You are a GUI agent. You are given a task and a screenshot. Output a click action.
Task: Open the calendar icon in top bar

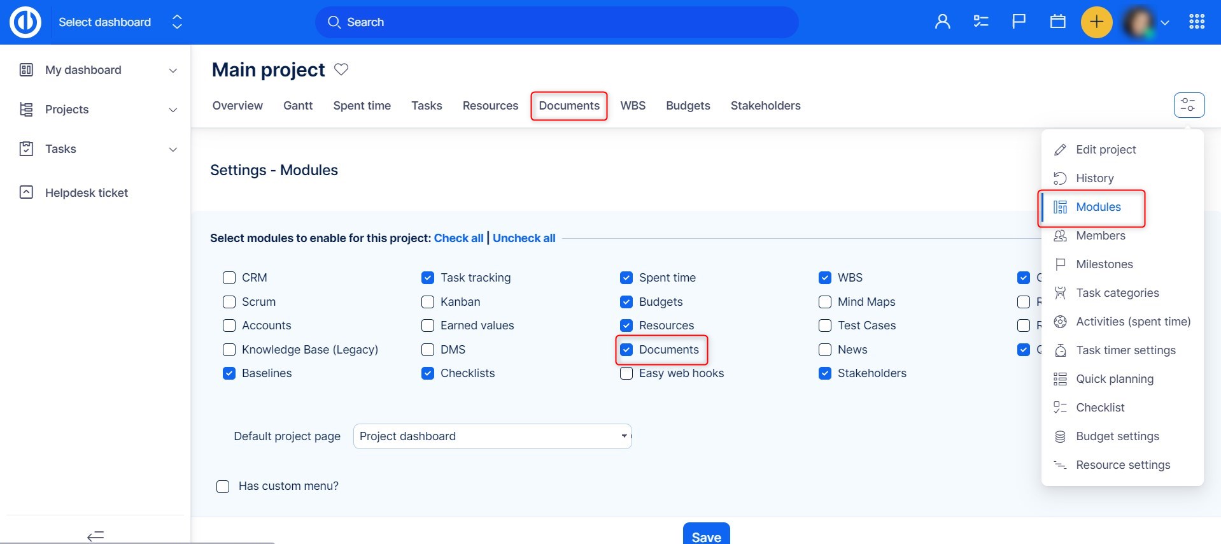(x=1057, y=22)
